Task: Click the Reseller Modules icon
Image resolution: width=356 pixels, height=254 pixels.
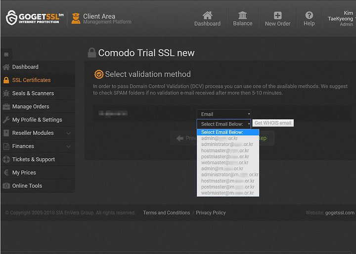Action: tap(6, 133)
